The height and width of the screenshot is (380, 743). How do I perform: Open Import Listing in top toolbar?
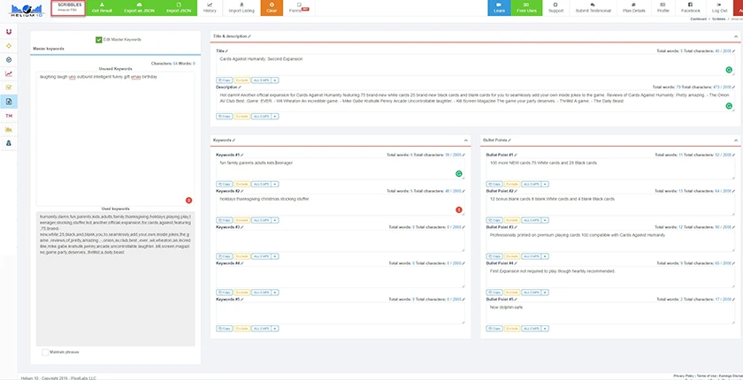click(x=241, y=8)
